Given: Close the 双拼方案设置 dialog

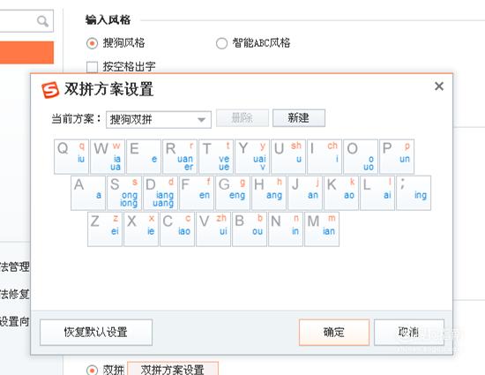Looking at the screenshot, I should point(439,86).
